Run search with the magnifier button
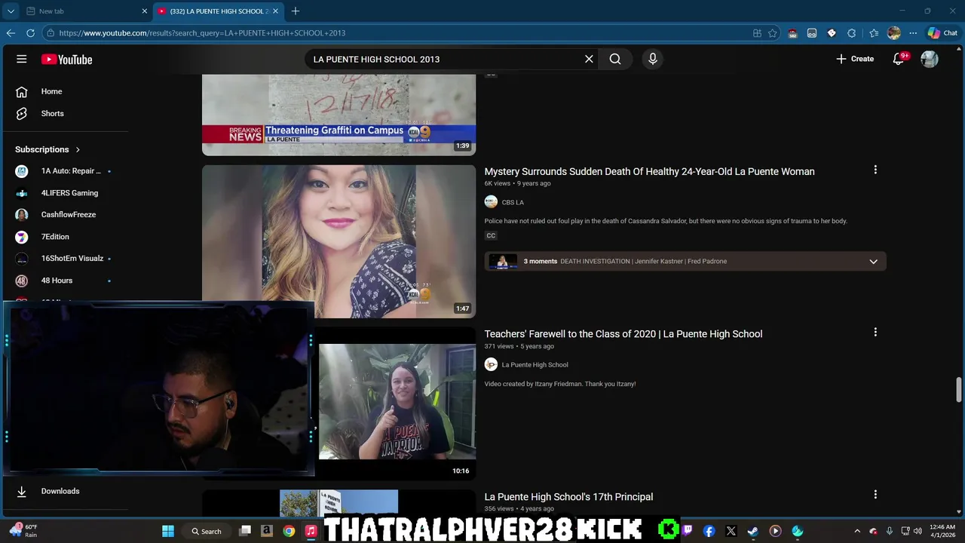Image resolution: width=965 pixels, height=543 pixels. (615, 59)
